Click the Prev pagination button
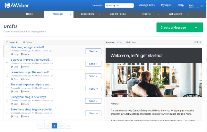 tap(48, 126)
